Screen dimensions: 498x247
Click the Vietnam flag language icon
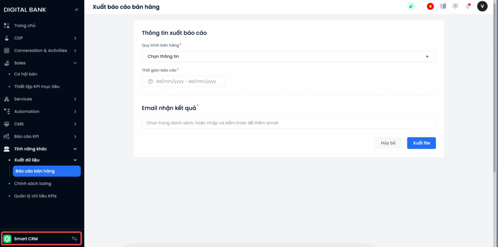coord(430,6)
